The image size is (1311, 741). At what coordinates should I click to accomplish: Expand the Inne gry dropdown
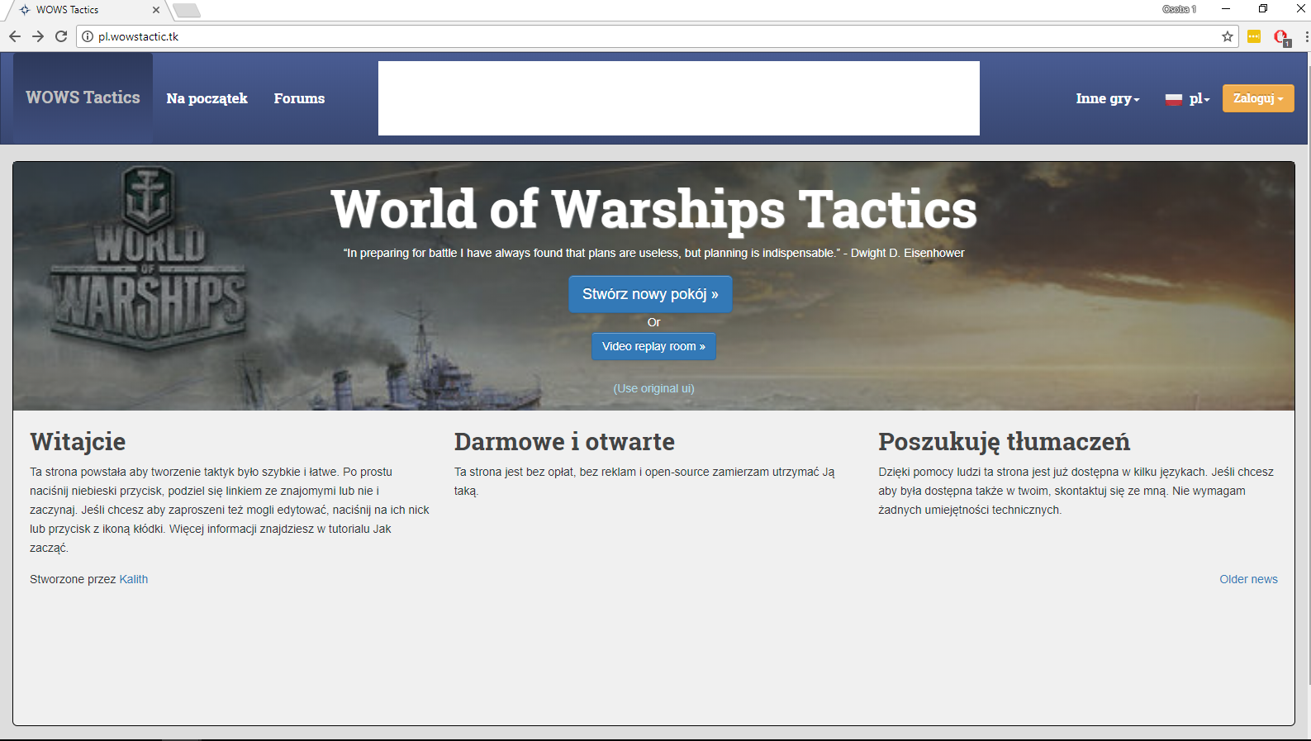pyautogui.click(x=1107, y=98)
